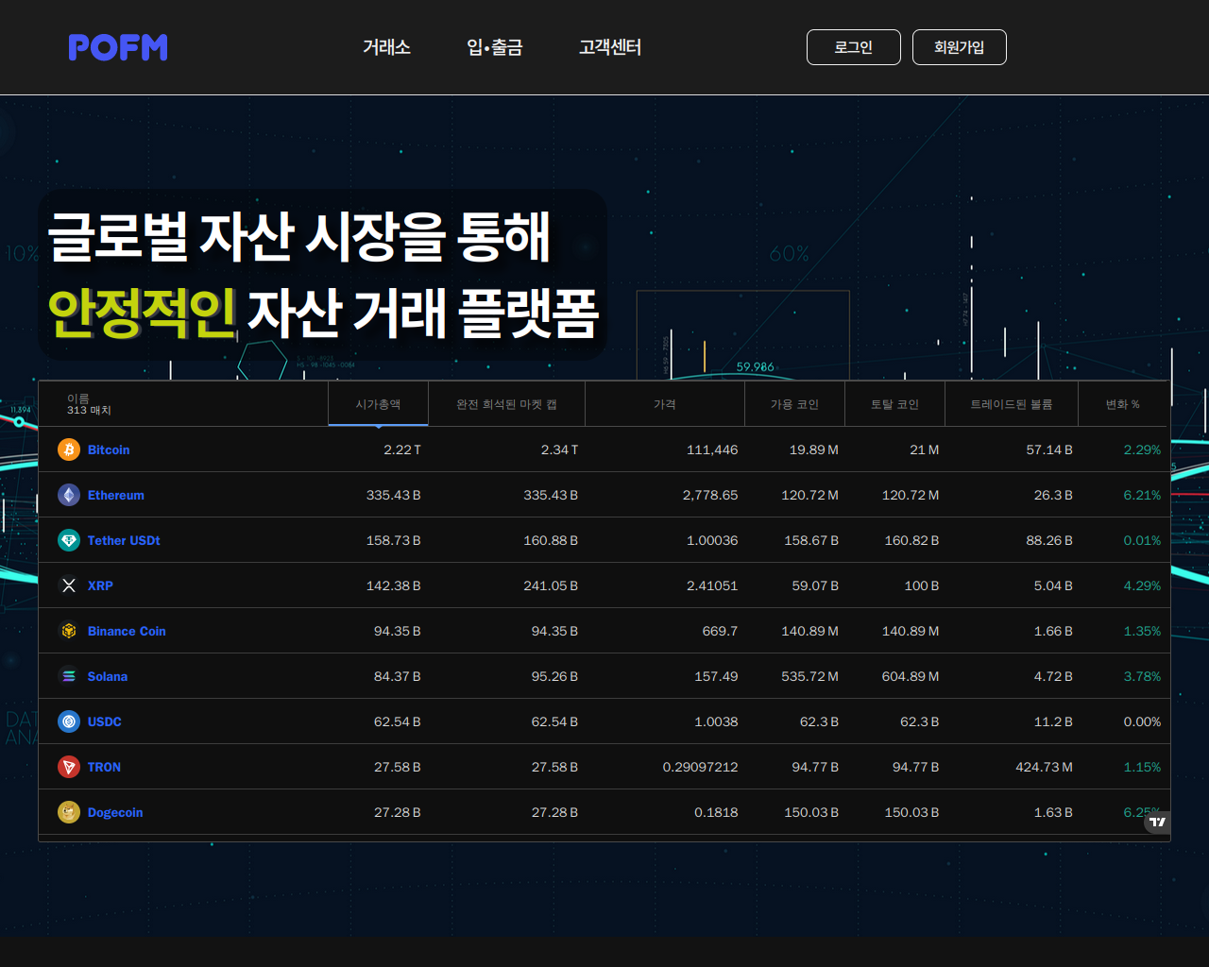Open the Solana link
Screen dimensions: 1209x967
[x=108, y=677]
